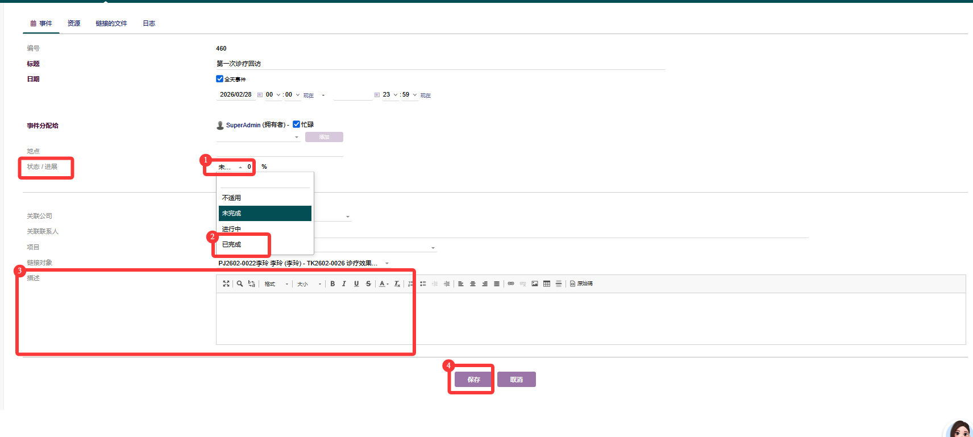The image size is (973, 437).
Task: Expand the 大小 font size dropdown
Action: [309, 284]
